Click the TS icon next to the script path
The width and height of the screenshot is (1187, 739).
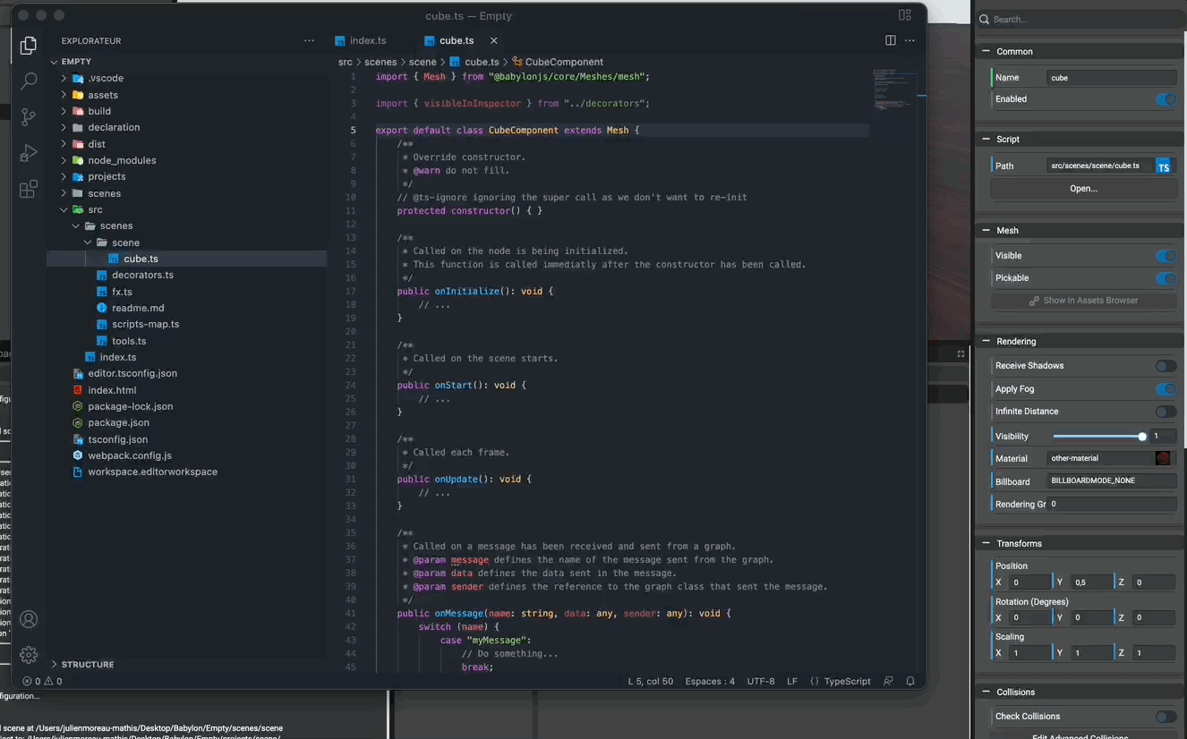click(1164, 165)
